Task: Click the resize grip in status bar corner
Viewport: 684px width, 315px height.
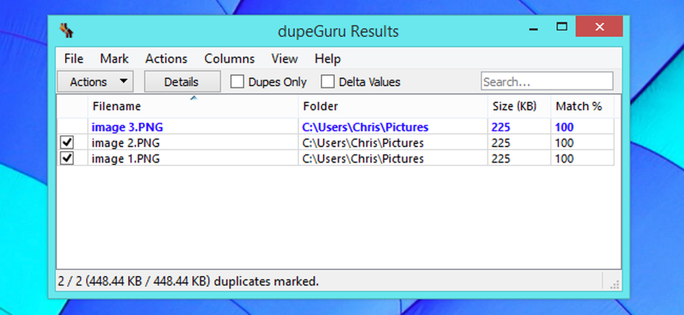Action: [x=615, y=285]
